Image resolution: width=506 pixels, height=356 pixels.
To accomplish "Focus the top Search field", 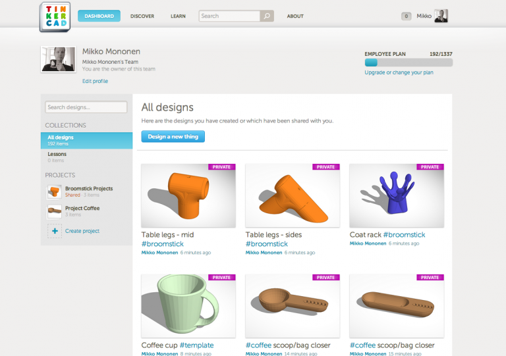I will click(229, 16).
